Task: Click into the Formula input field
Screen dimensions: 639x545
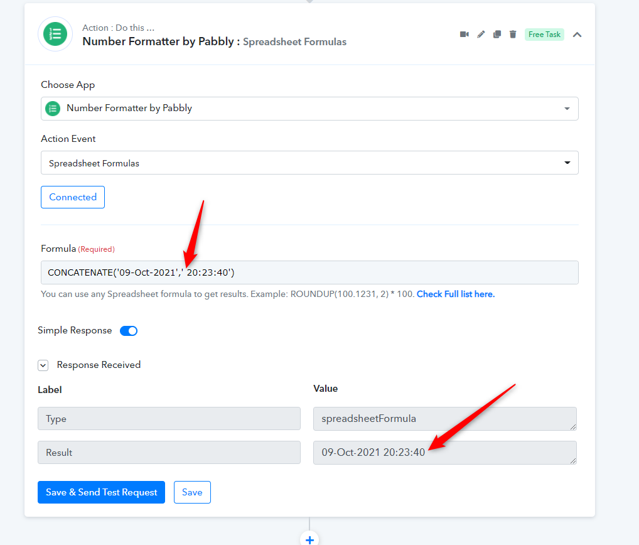Action: [x=309, y=272]
